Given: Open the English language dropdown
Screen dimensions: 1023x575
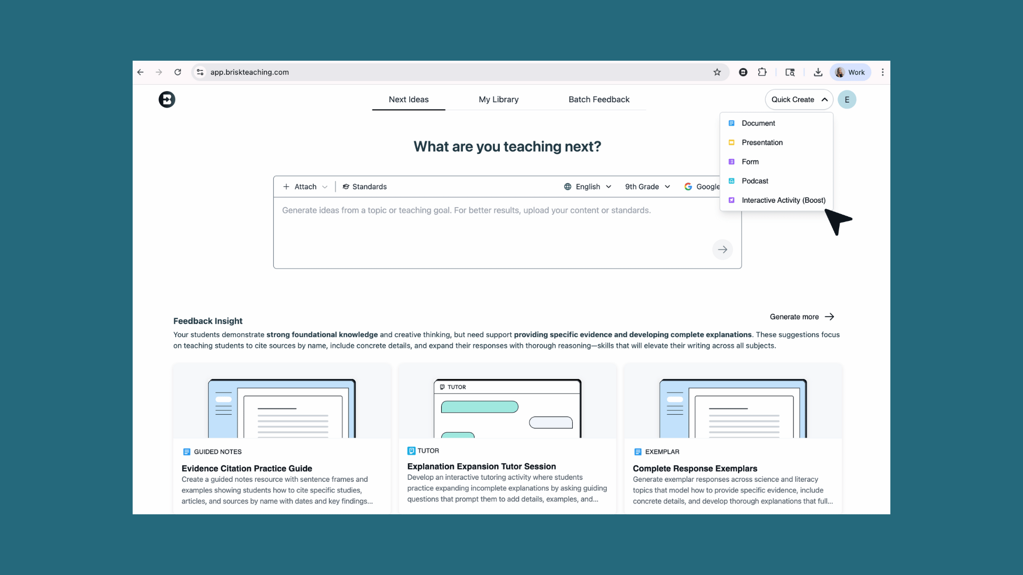Looking at the screenshot, I should coord(588,187).
